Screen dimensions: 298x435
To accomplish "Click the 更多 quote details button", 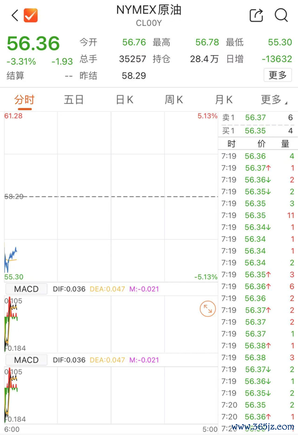I will click(277, 75).
